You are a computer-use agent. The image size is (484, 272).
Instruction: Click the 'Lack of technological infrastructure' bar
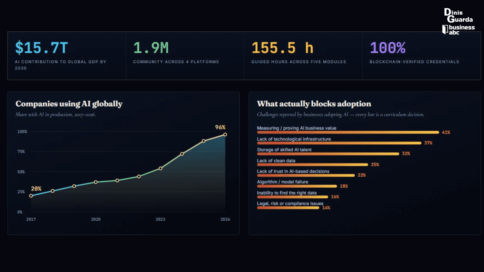pyautogui.click(x=339, y=143)
